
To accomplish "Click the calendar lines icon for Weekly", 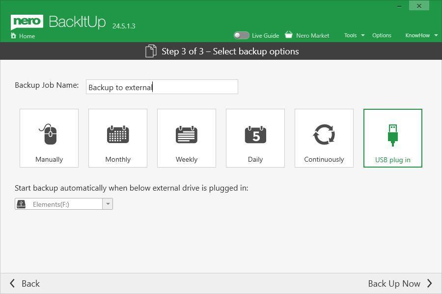I will click(x=187, y=134).
